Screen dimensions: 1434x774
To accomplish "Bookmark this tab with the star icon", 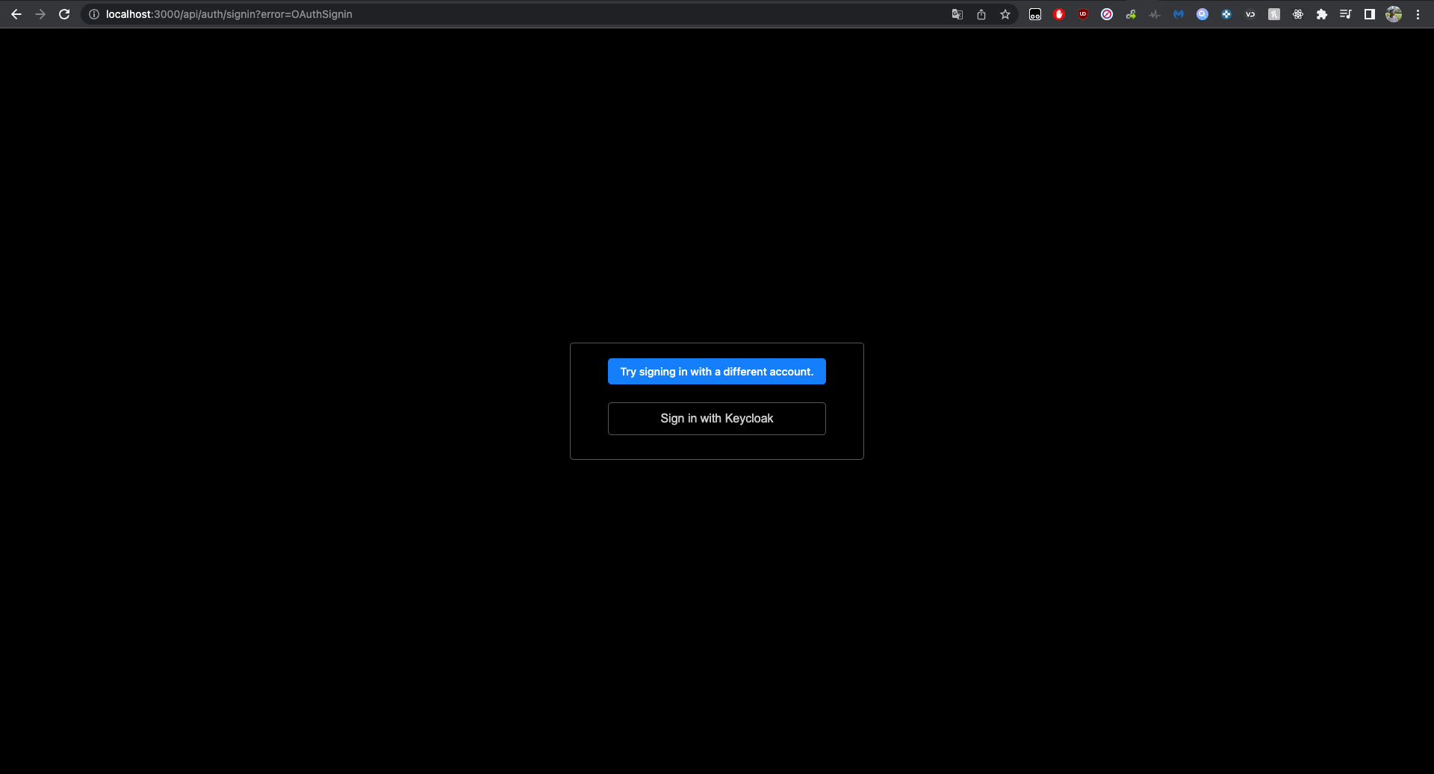I will click(x=1005, y=14).
